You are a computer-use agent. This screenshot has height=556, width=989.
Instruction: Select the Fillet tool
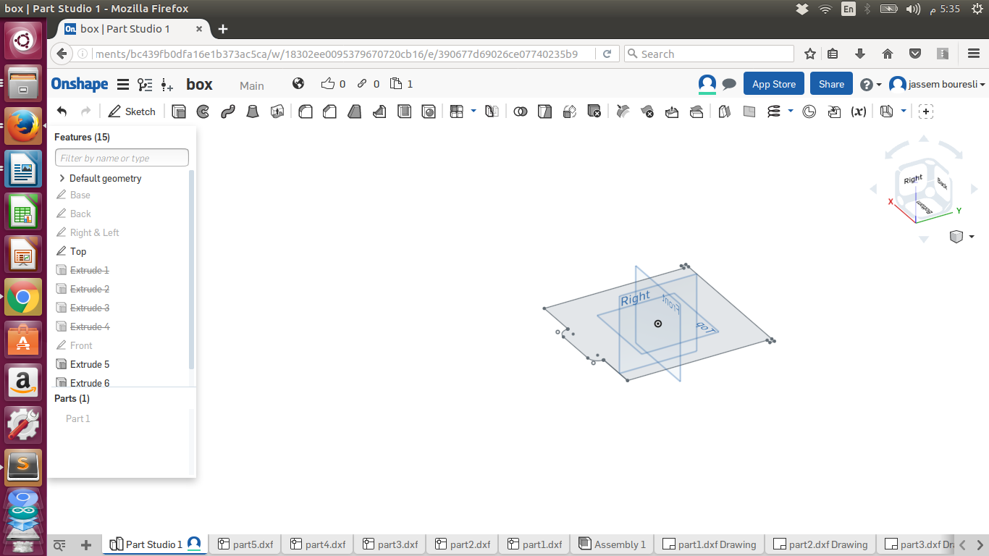click(306, 111)
